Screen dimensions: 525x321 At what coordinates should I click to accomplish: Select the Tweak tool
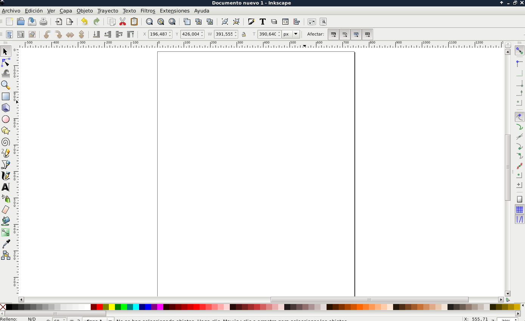[x=5, y=74]
